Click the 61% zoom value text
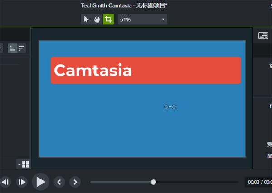272x193 pixels. 125,19
